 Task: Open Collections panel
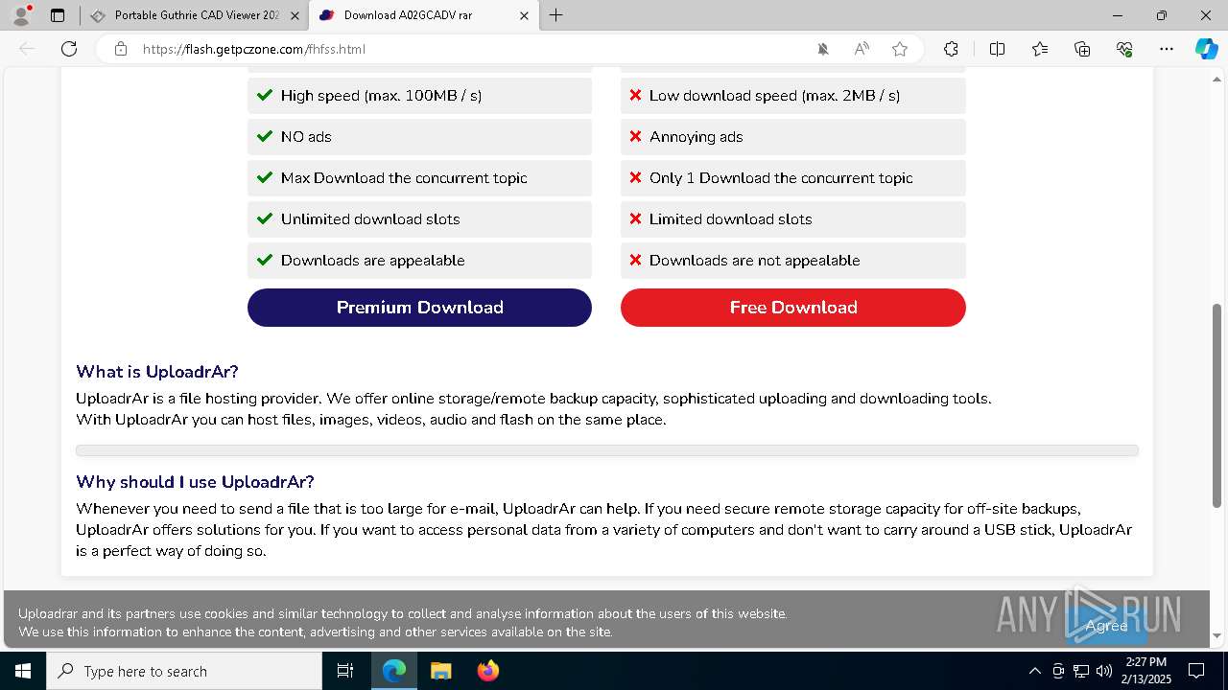point(1082,49)
